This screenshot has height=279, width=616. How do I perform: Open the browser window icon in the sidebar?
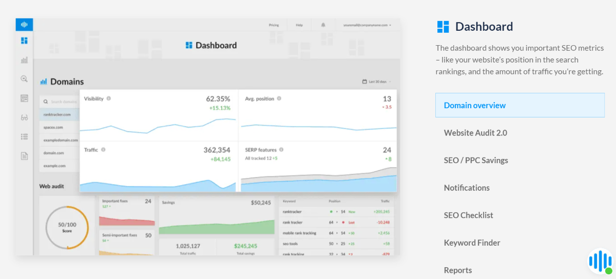[24, 98]
